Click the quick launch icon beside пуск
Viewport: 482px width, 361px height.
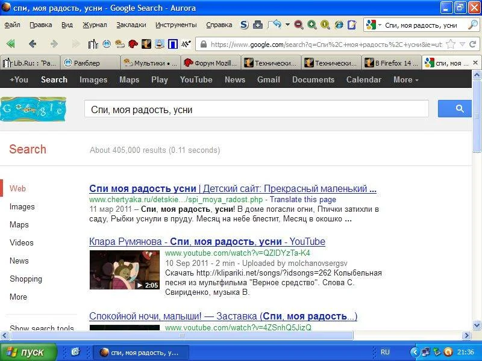click(75, 352)
